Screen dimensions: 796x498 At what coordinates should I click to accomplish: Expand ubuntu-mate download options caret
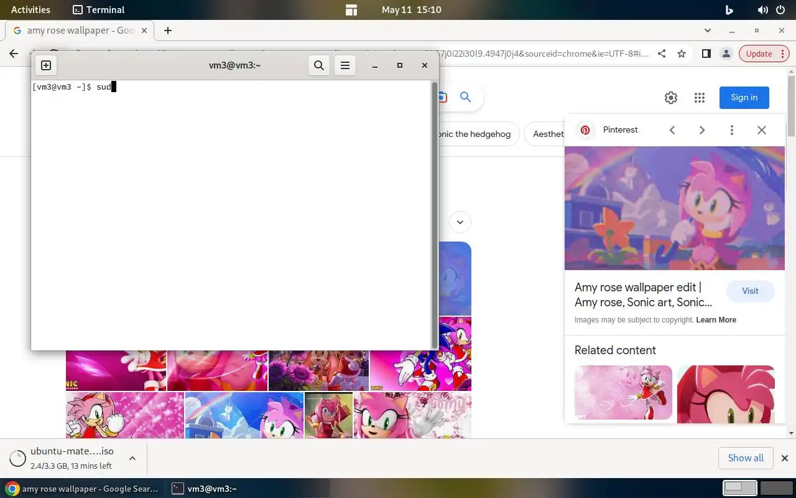pyautogui.click(x=132, y=459)
